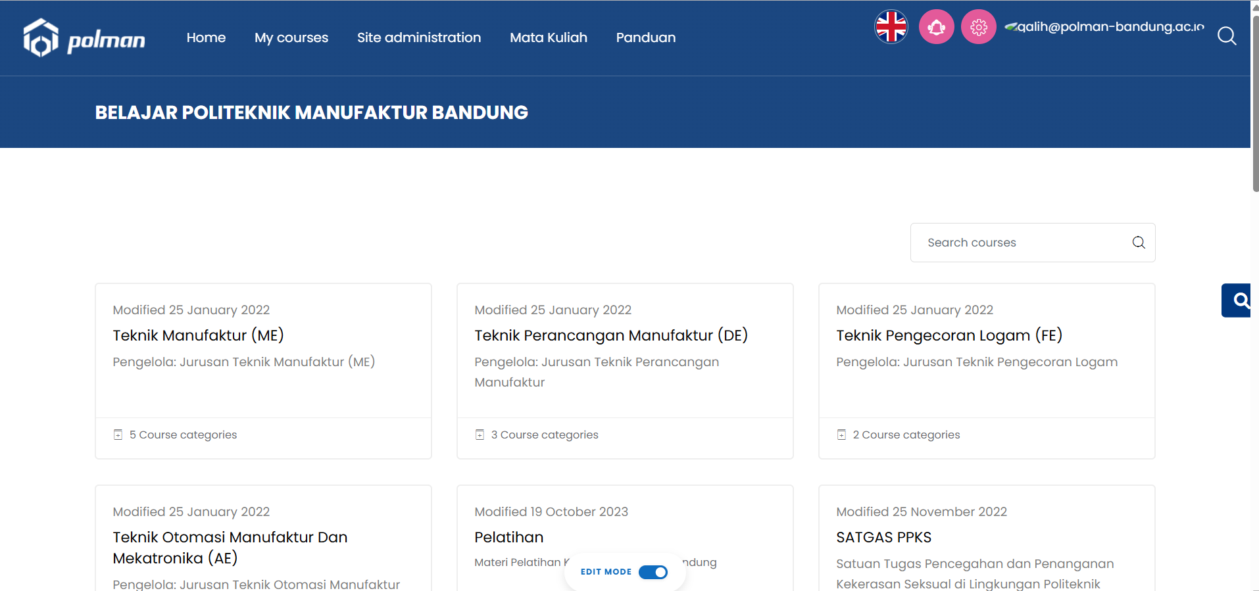Open Teknik Perancangan Manufaktur (DE) category
This screenshot has height=591, width=1259.
611,335
